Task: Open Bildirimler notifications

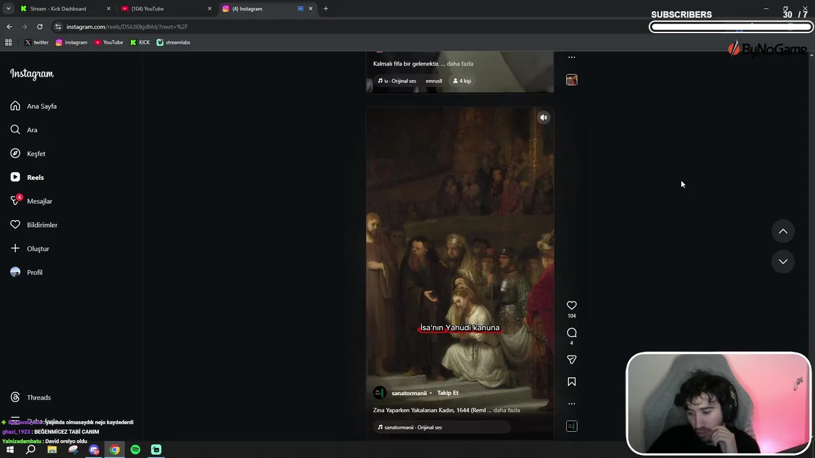Action: pyautogui.click(x=34, y=225)
